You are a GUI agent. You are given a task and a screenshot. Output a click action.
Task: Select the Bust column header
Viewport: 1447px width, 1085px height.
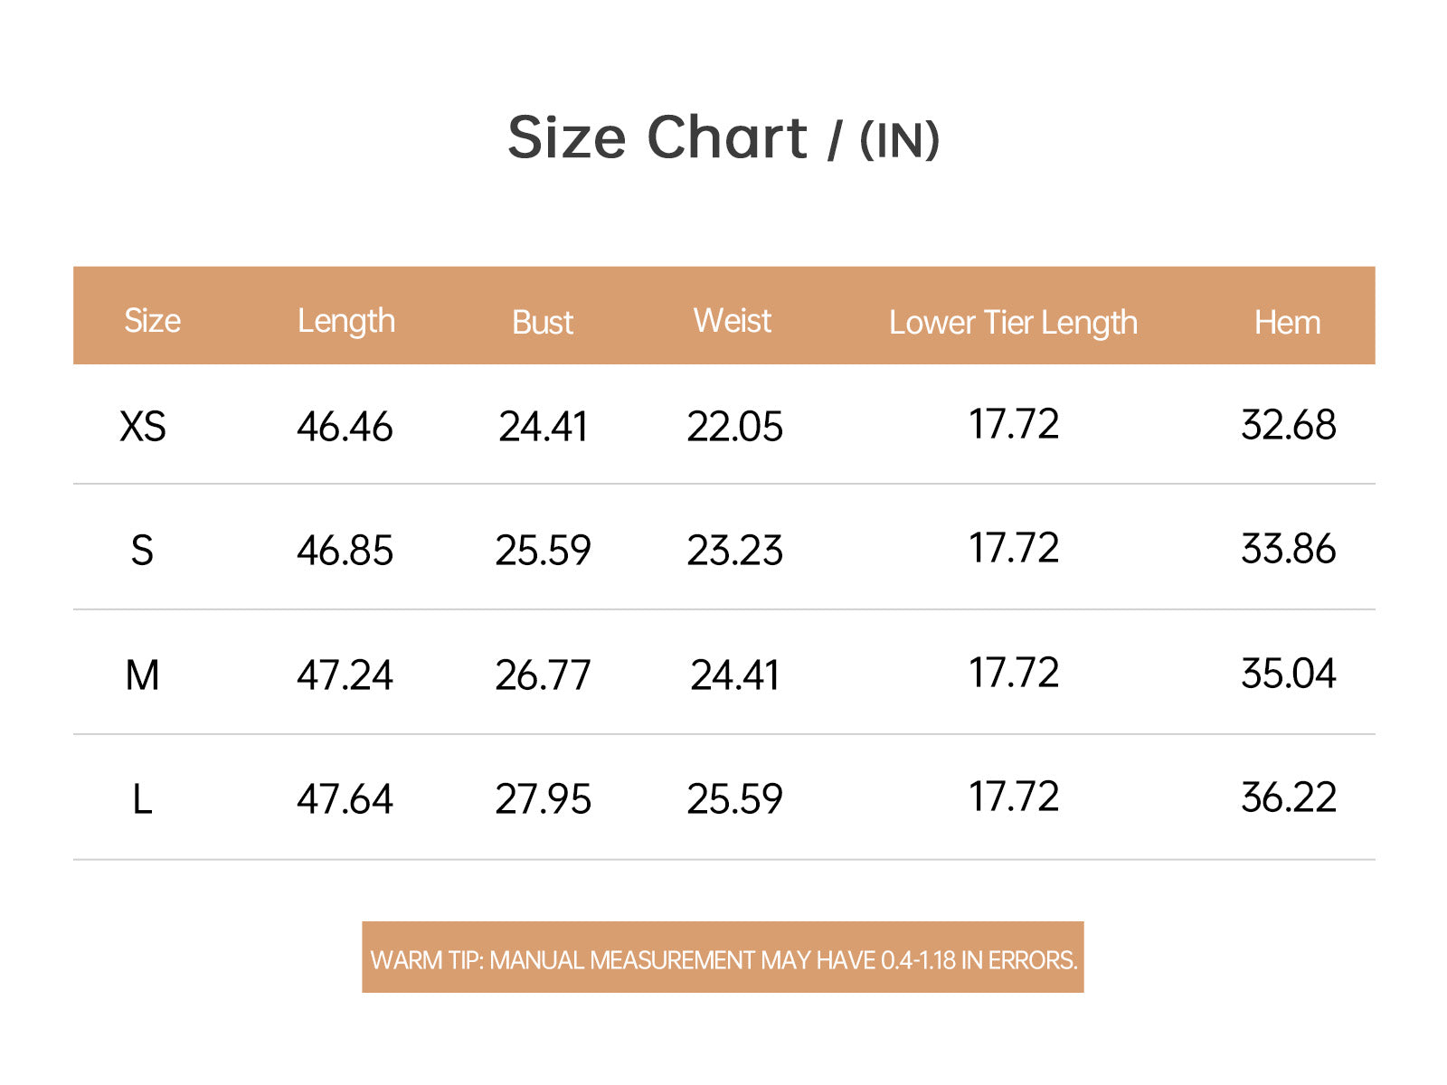point(543,323)
